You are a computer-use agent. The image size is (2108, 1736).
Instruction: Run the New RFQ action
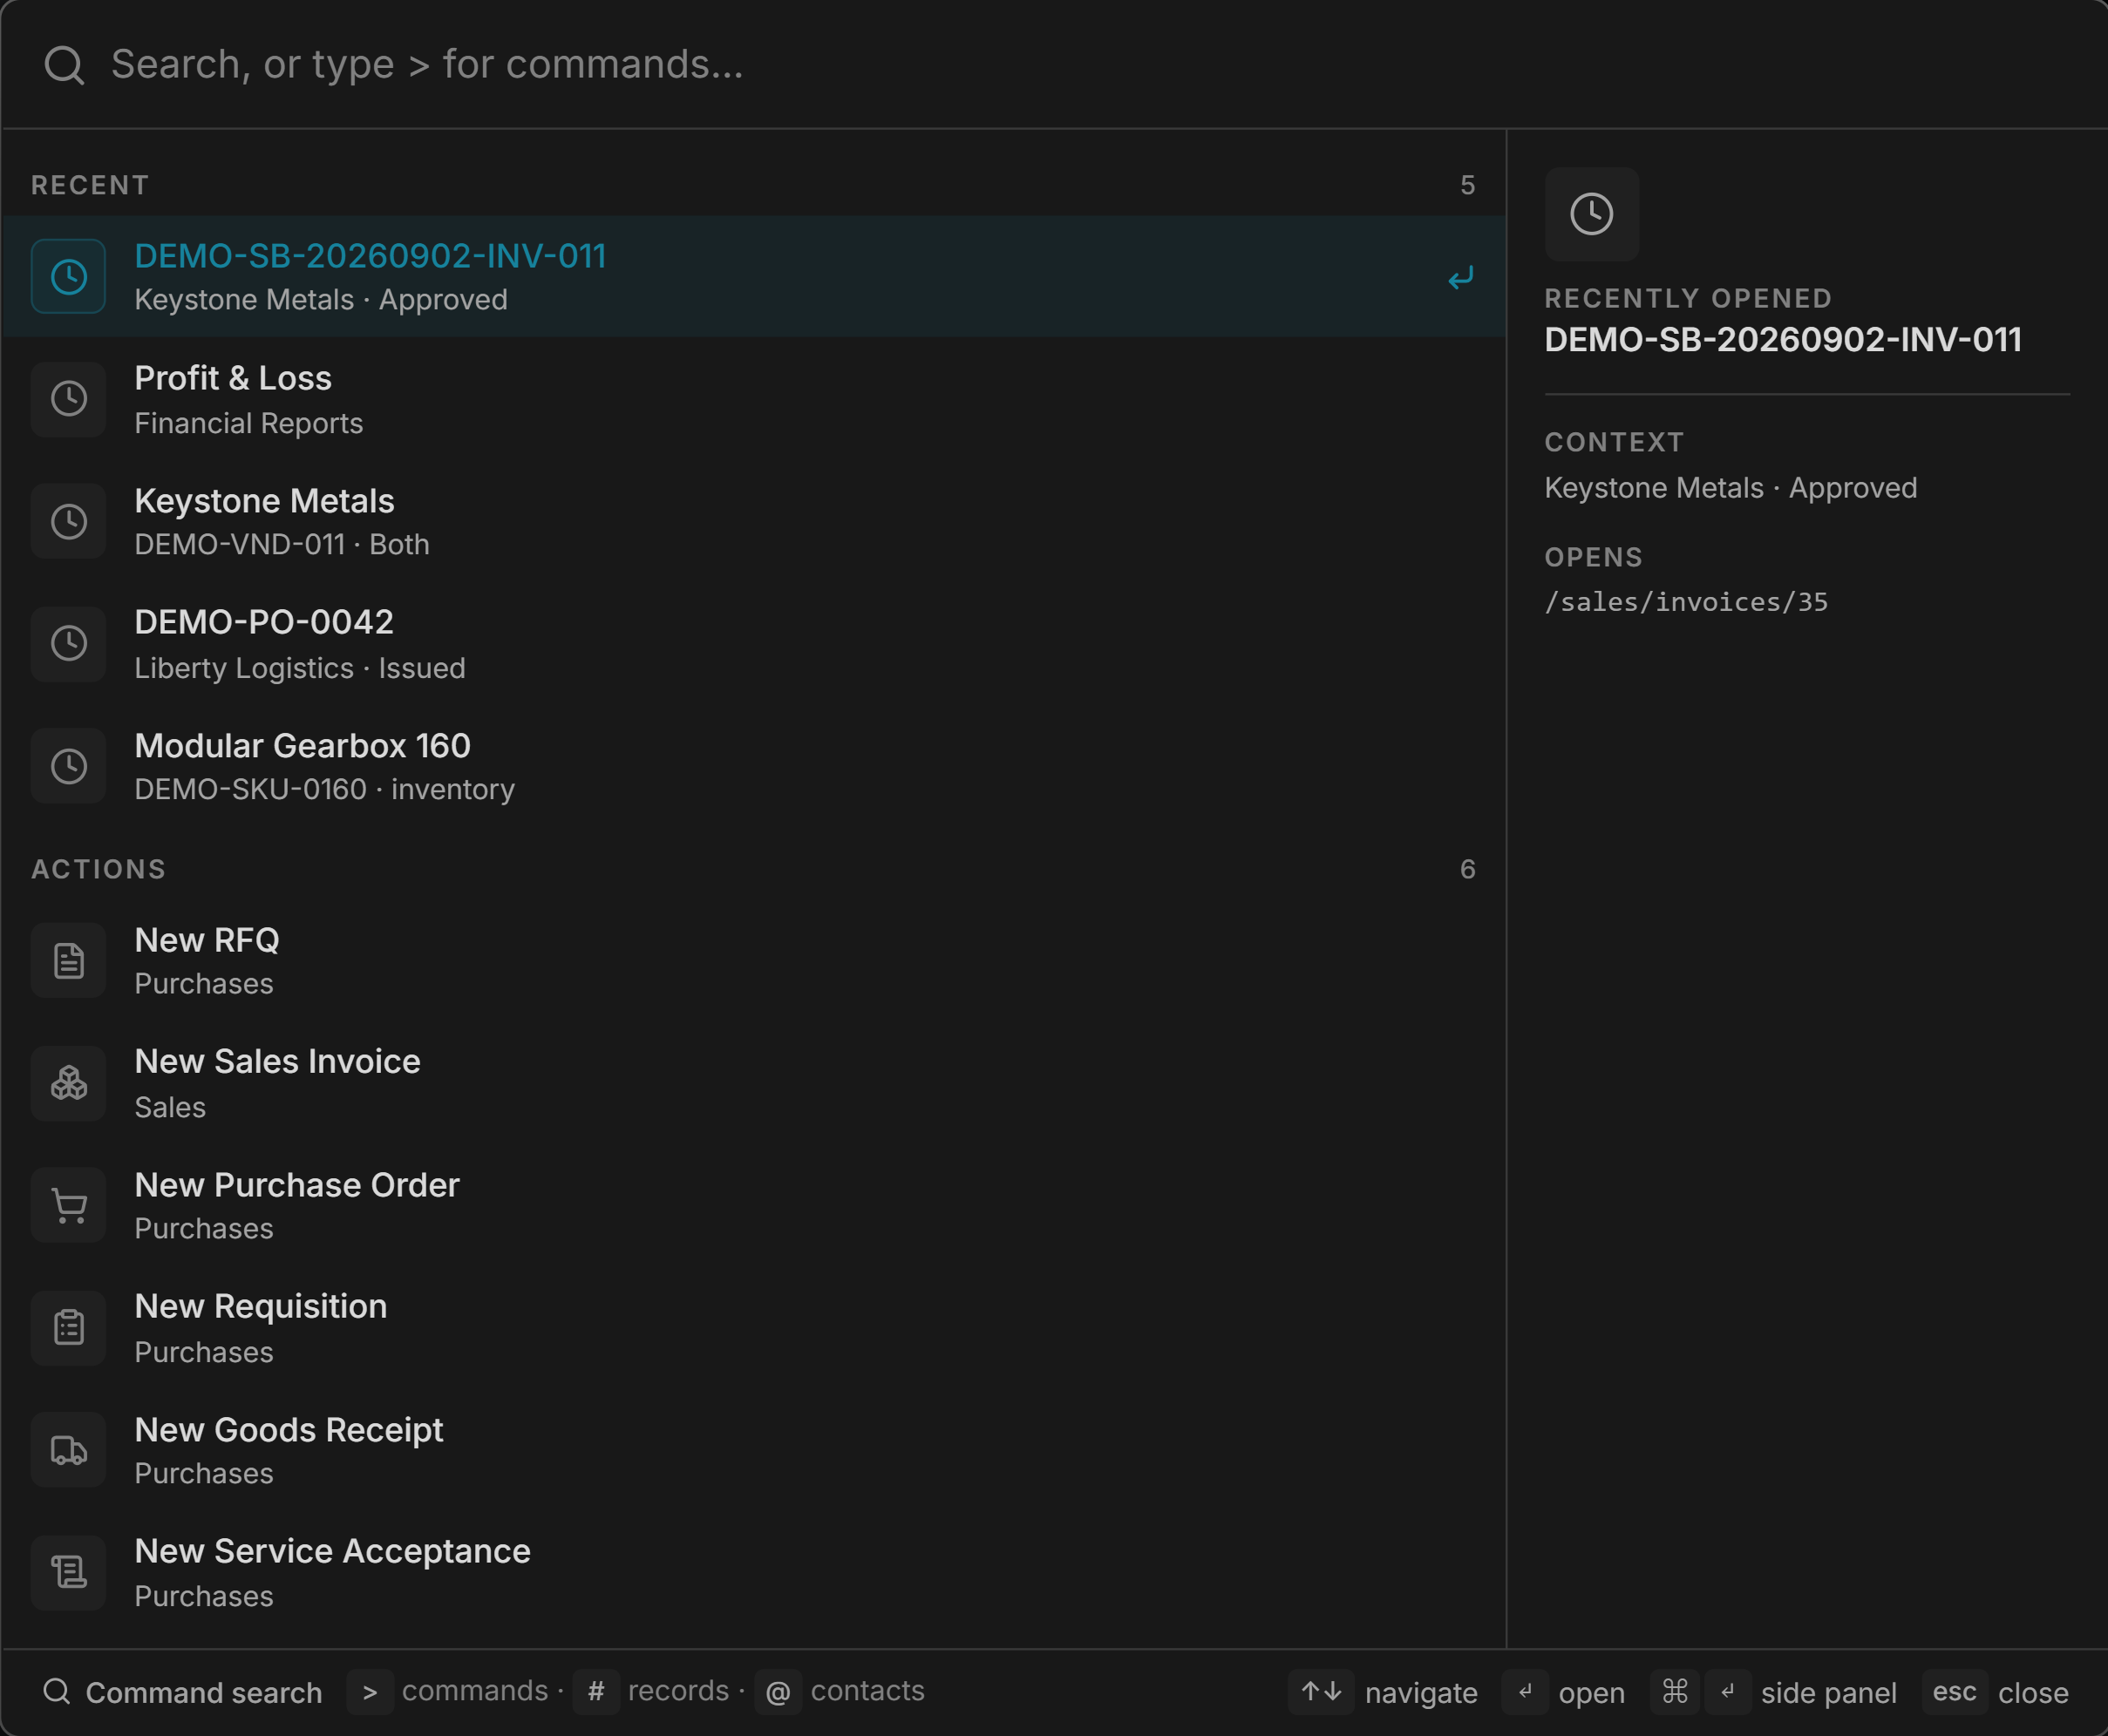click(x=754, y=961)
